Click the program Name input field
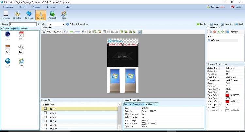Image resolution: width=245 pixels, height=132 pixels. [23, 24]
